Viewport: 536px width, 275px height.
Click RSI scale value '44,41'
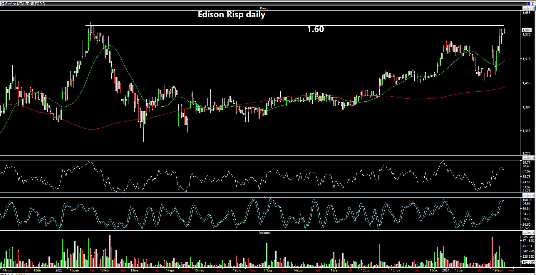526,182
